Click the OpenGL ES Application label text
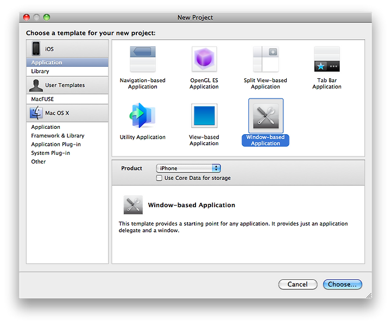 pos(204,83)
